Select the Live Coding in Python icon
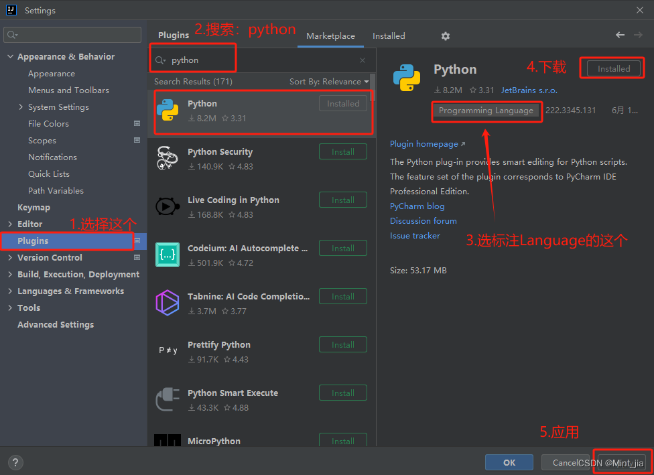 tap(168, 206)
